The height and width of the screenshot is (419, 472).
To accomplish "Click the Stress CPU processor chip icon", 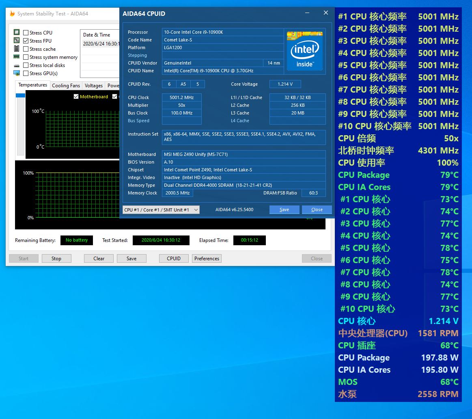I will click(x=17, y=32).
